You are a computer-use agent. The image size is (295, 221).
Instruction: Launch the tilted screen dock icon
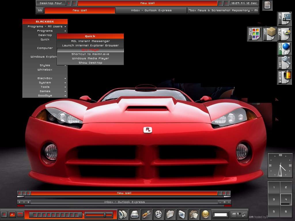pos(182,214)
